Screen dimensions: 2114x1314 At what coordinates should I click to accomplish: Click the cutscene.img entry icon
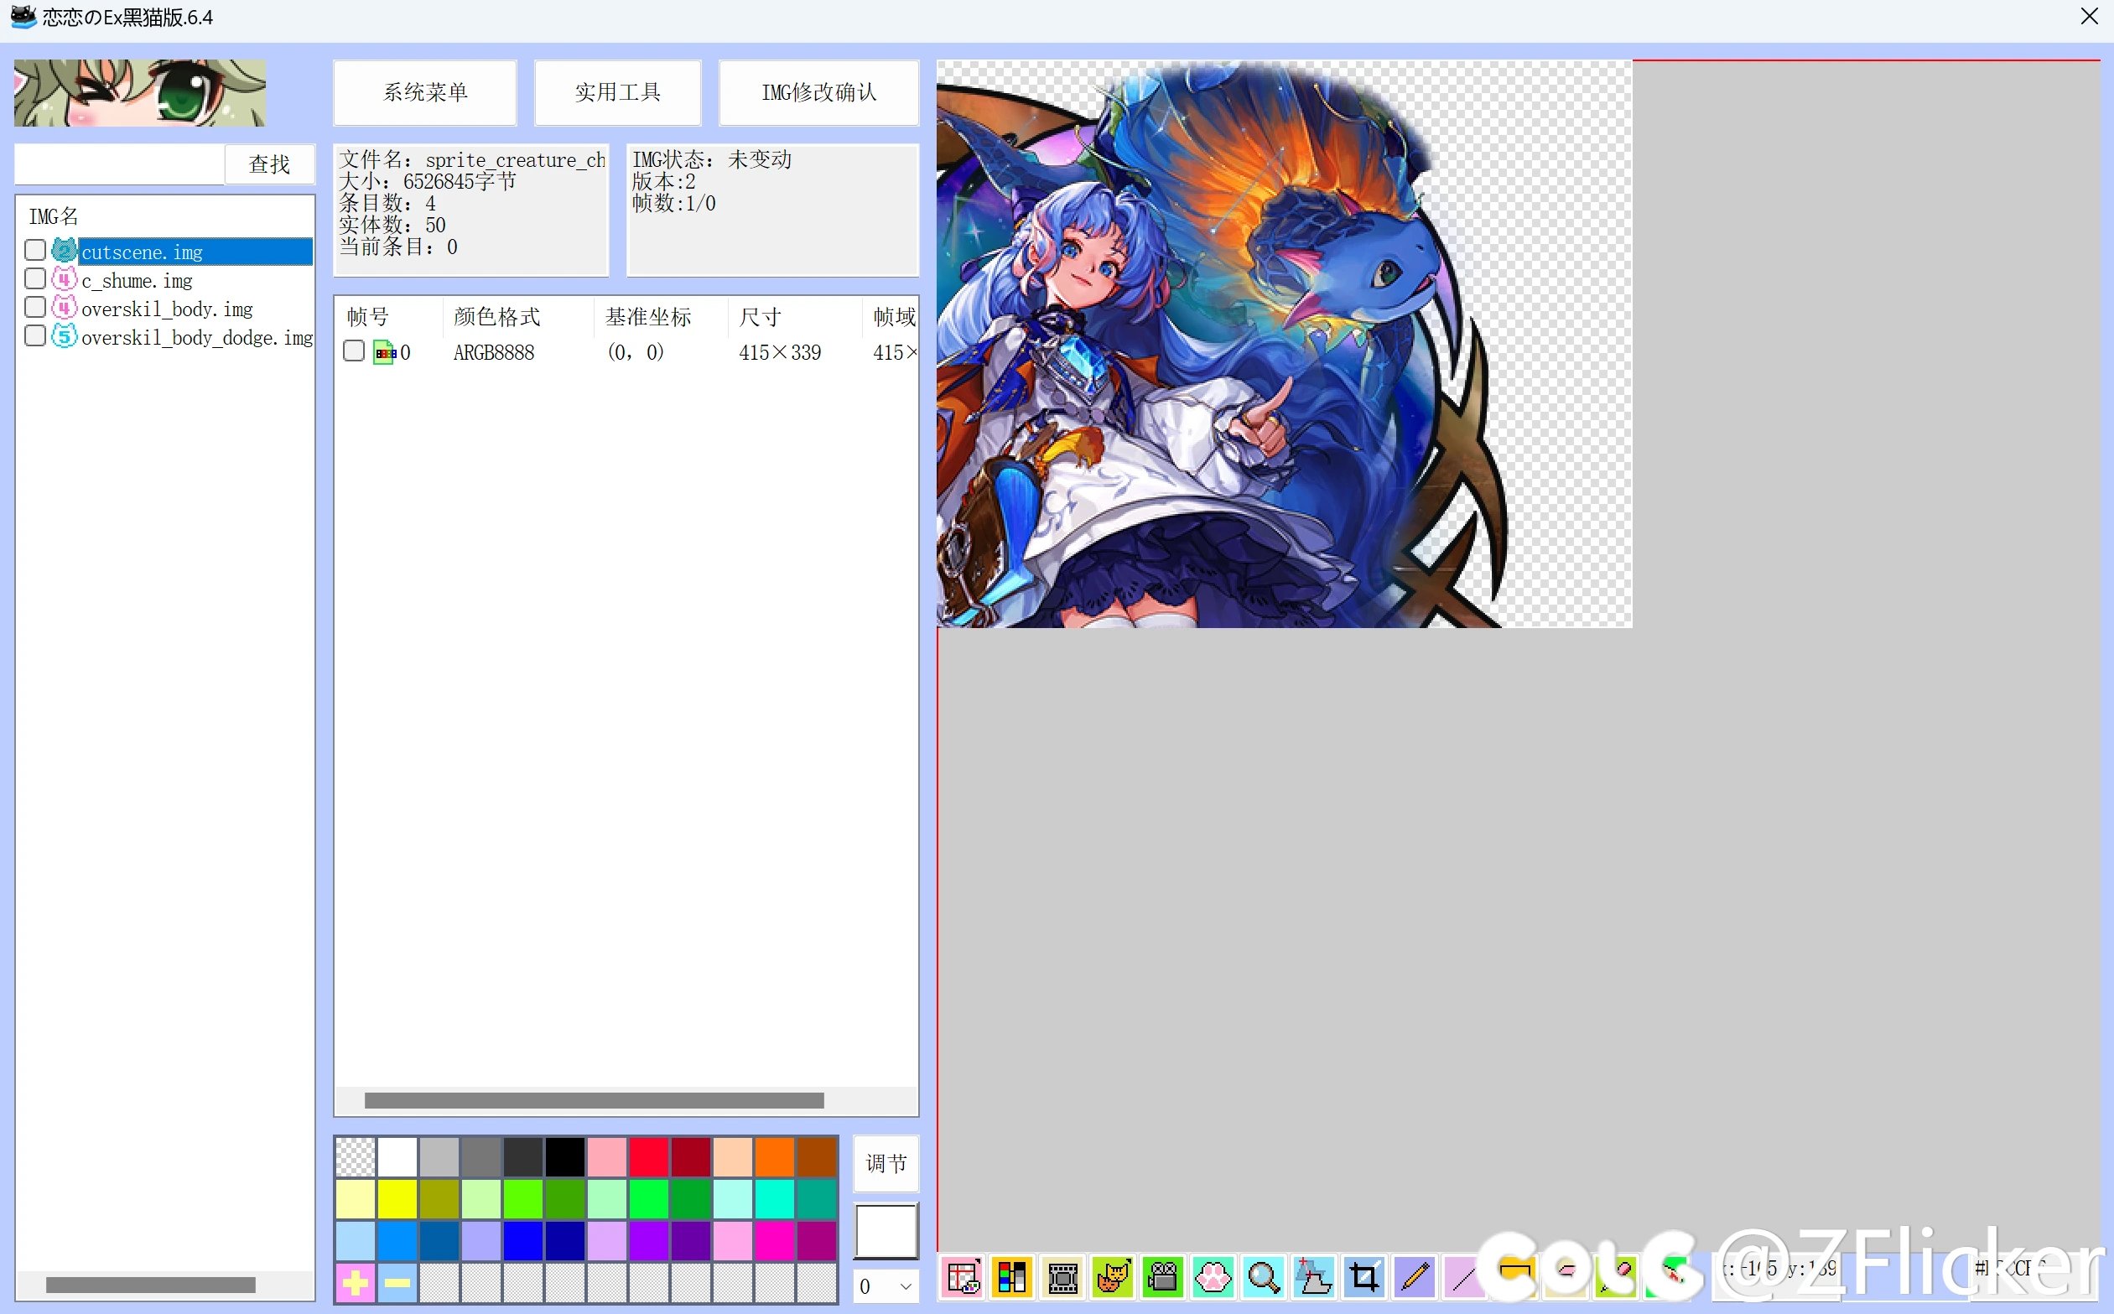coord(65,252)
